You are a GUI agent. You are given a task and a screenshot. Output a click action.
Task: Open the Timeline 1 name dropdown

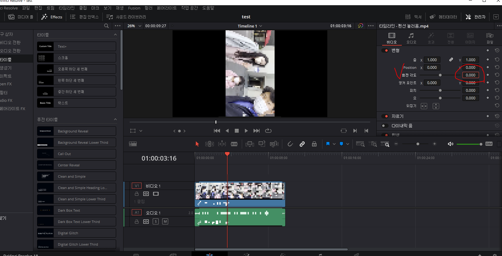pyautogui.click(x=250, y=26)
